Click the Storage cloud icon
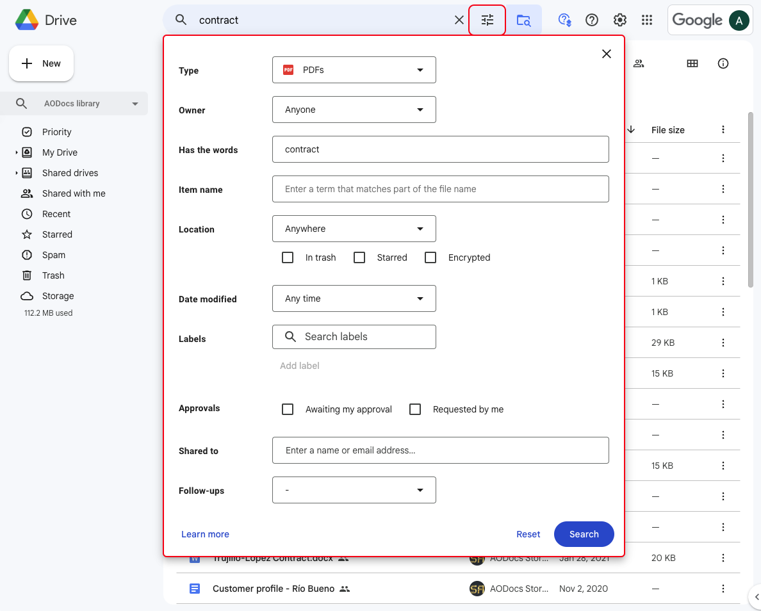The image size is (761, 611). tap(27, 296)
